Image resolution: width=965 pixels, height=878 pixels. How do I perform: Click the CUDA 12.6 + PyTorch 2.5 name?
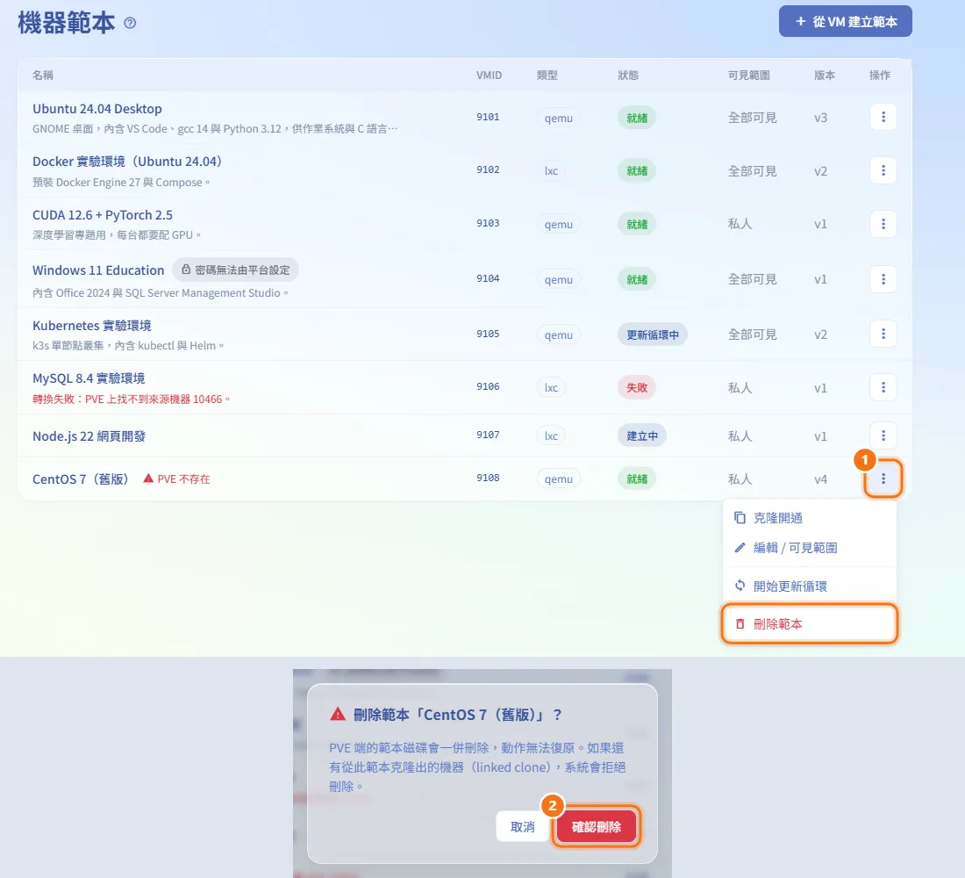coord(102,215)
